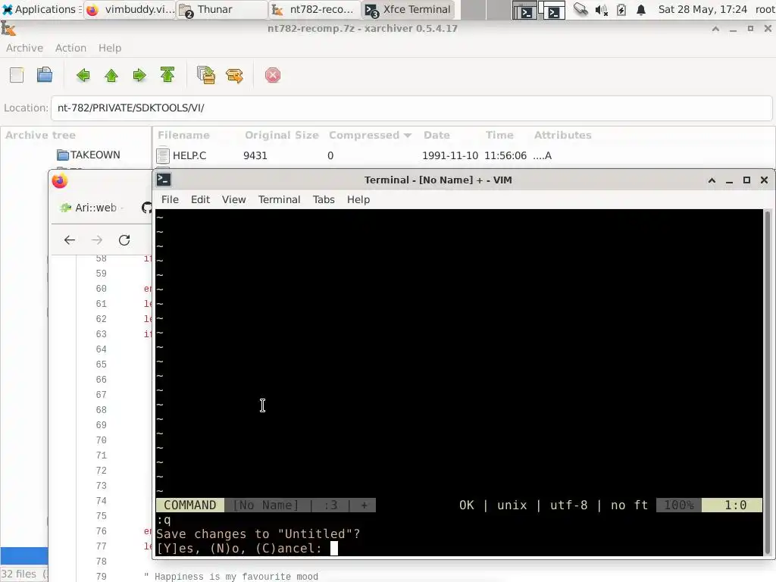Image resolution: width=776 pixels, height=582 pixels.
Task: Open the terminal File menu
Action: (x=170, y=199)
